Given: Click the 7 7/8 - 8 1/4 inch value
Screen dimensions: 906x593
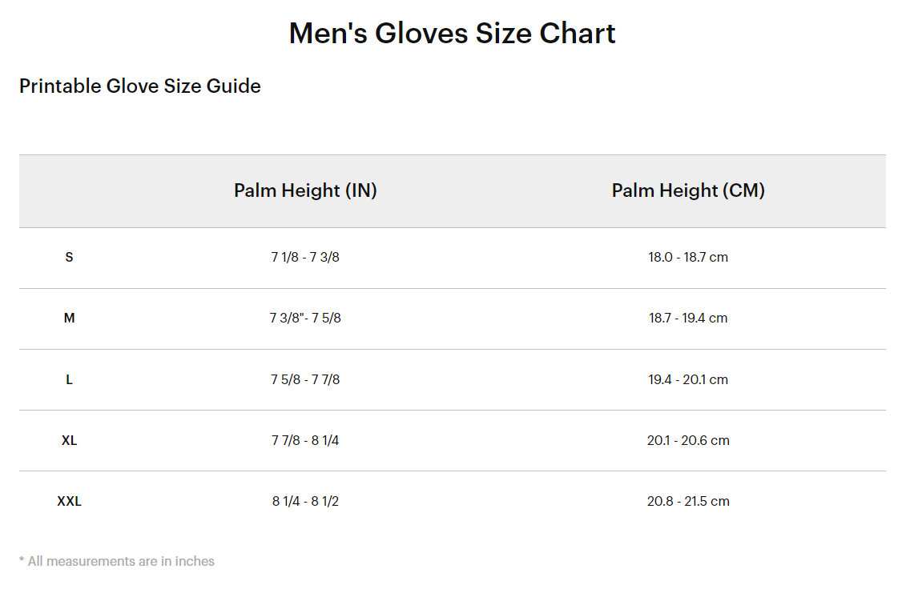Looking at the screenshot, I should (x=305, y=441).
